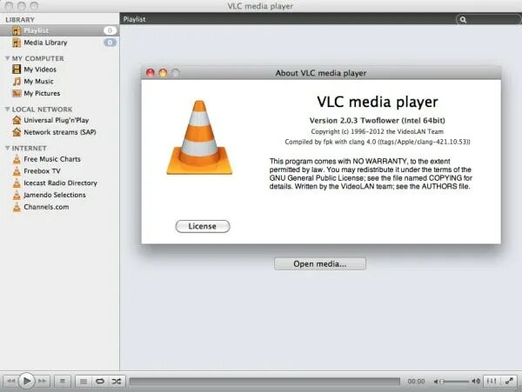Click into the playlist search field
522x392 pixels.
[x=489, y=20]
